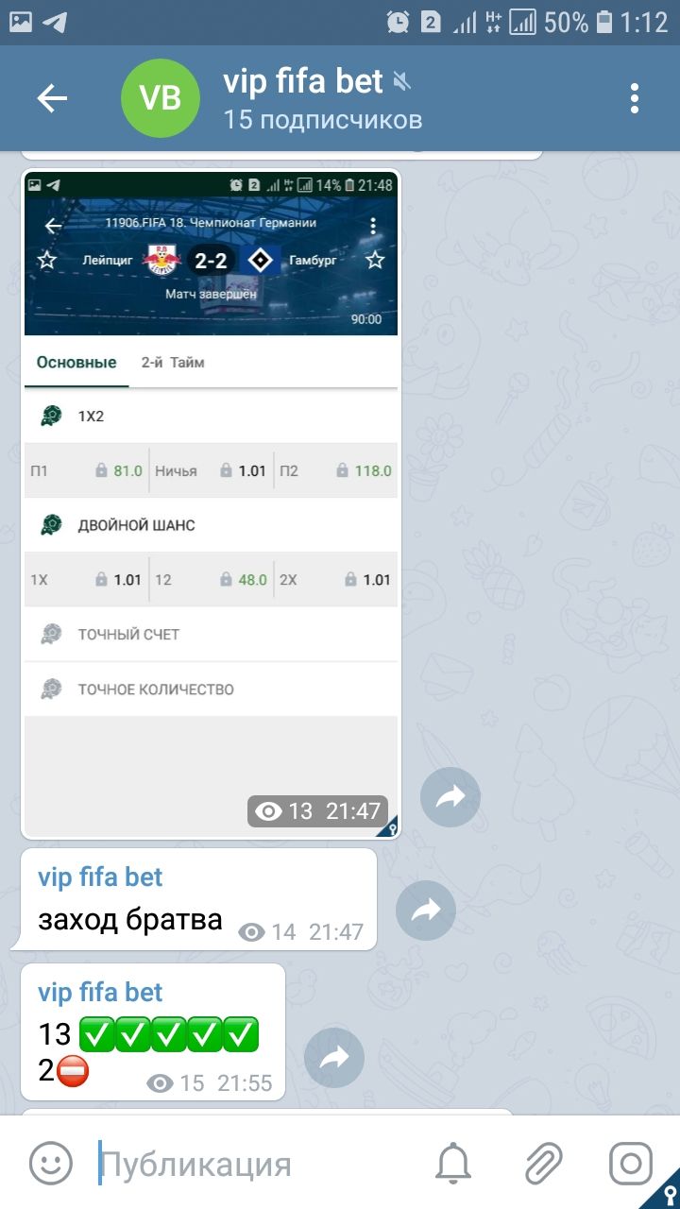
Task: Open the emoji picker
Action: point(50,1163)
